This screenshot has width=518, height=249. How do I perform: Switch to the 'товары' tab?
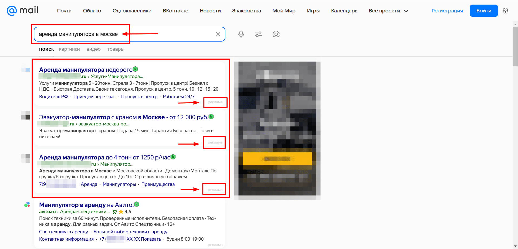[116, 49]
